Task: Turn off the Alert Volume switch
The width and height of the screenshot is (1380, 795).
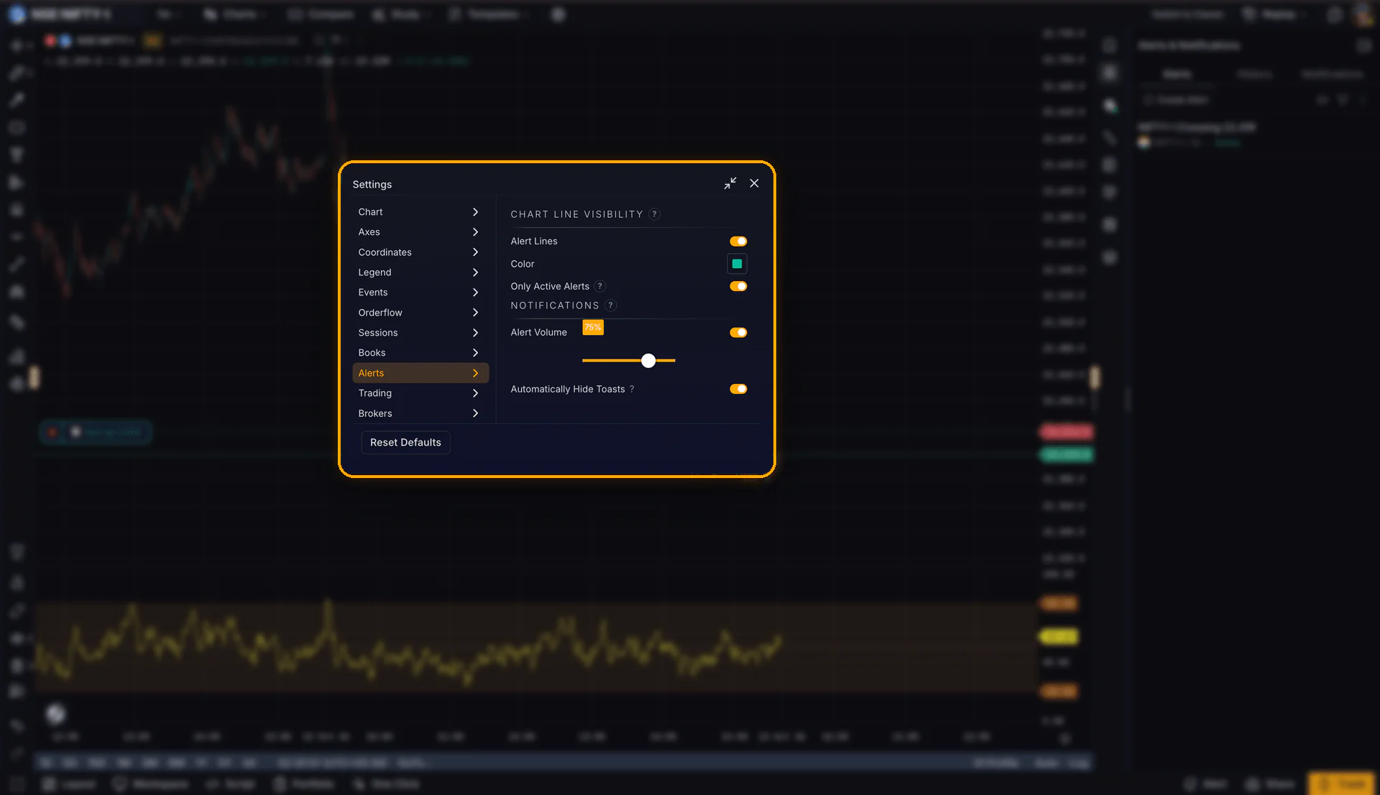Action: point(738,332)
